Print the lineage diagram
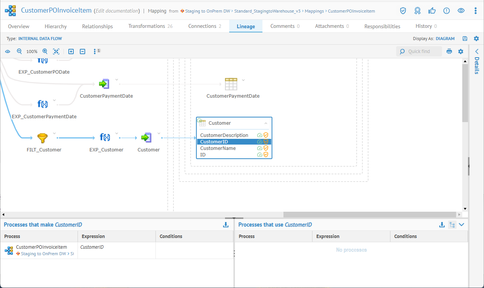The width and height of the screenshot is (484, 288). tap(449, 51)
